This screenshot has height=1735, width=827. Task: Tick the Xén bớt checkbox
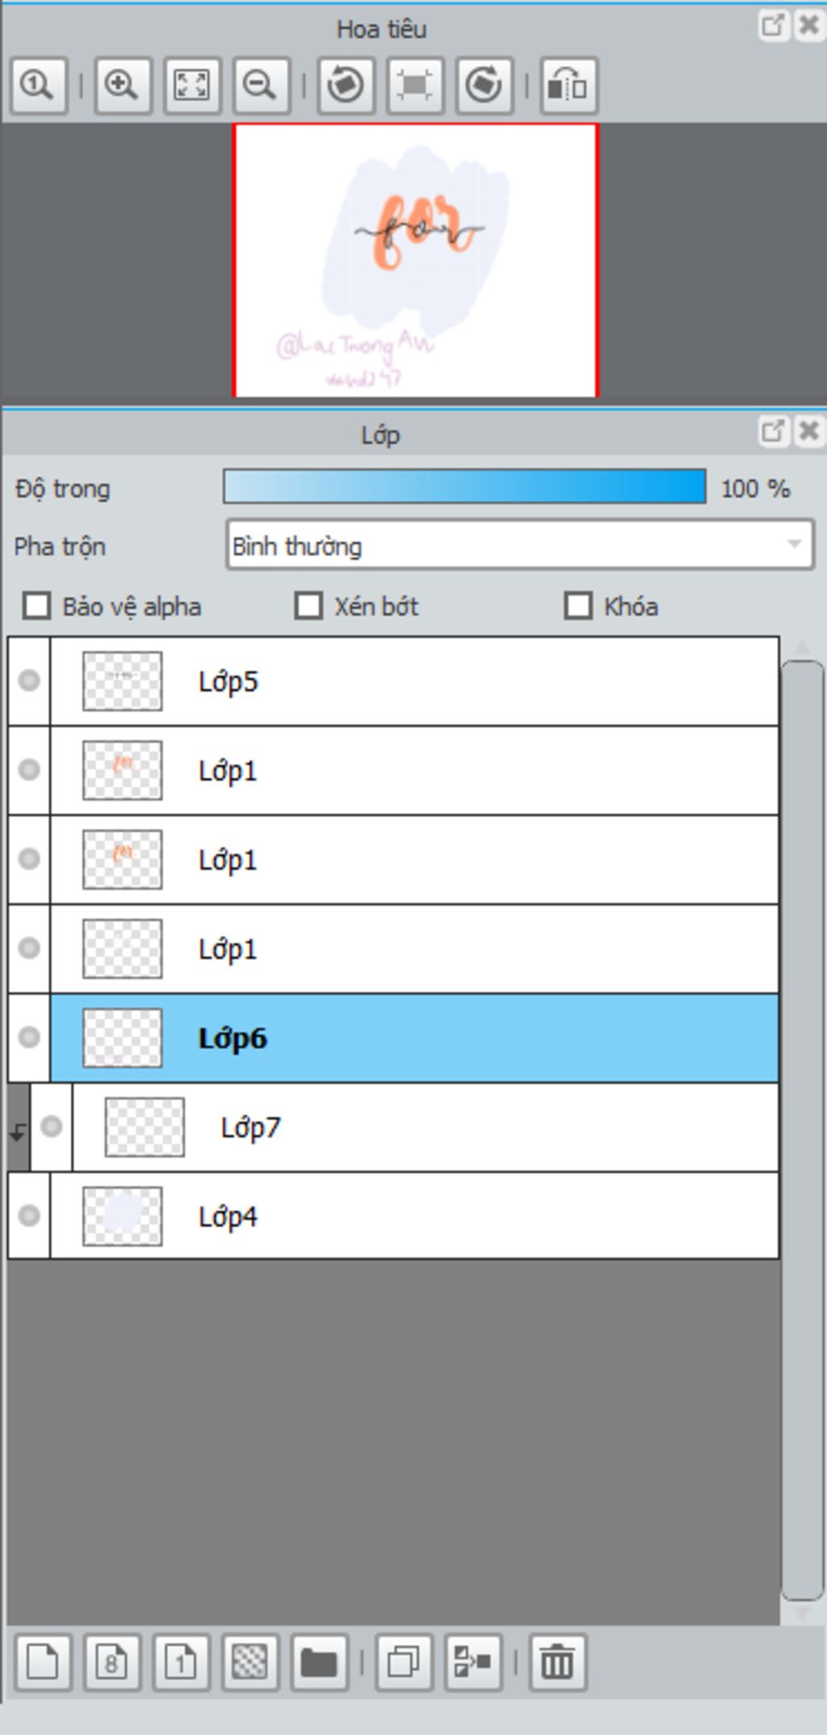pyautogui.click(x=309, y=606)
